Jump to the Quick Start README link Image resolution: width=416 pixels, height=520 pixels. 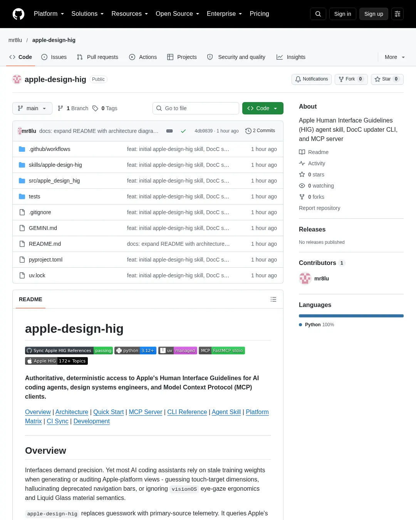tap(109, 412)
